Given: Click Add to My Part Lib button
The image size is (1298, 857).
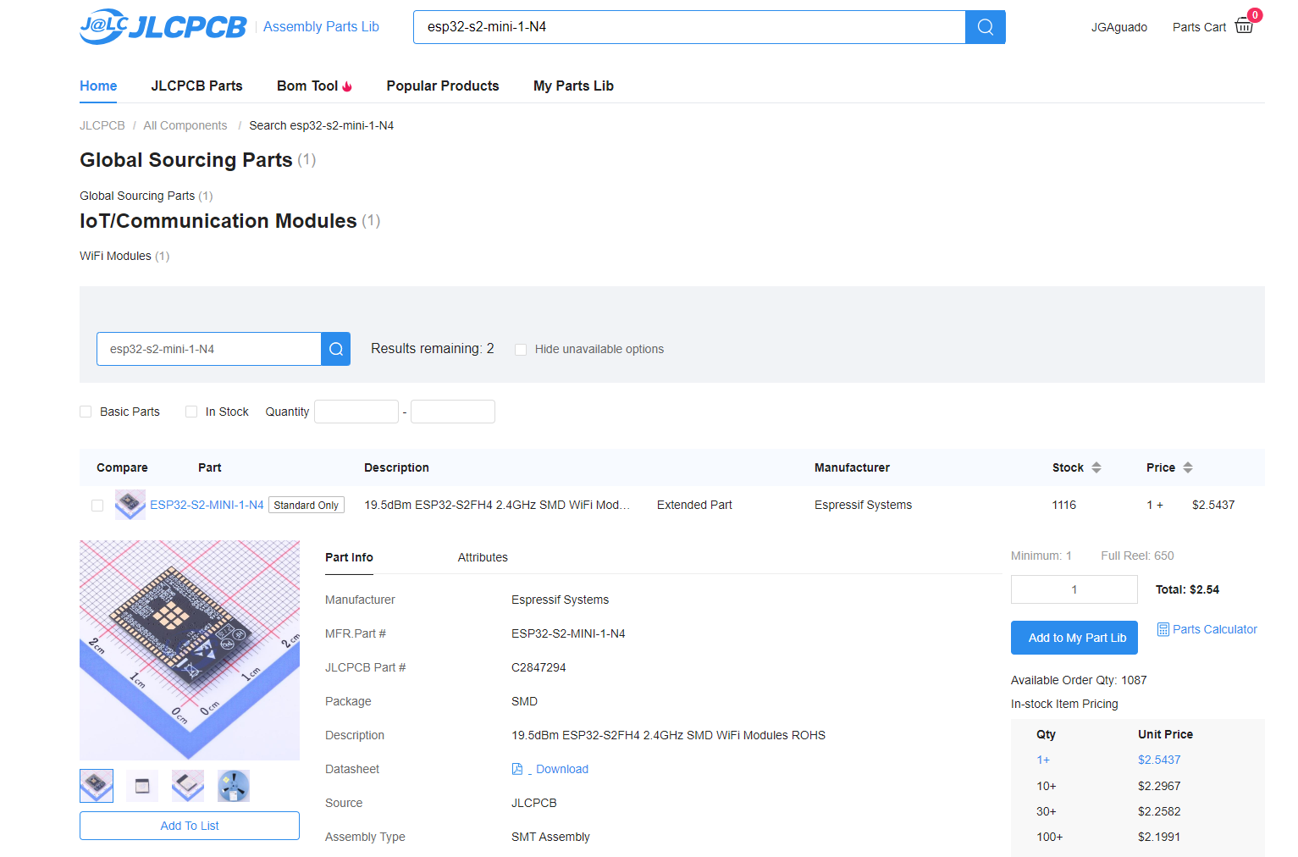Looking at the screenshot, I should point(1074,638).
